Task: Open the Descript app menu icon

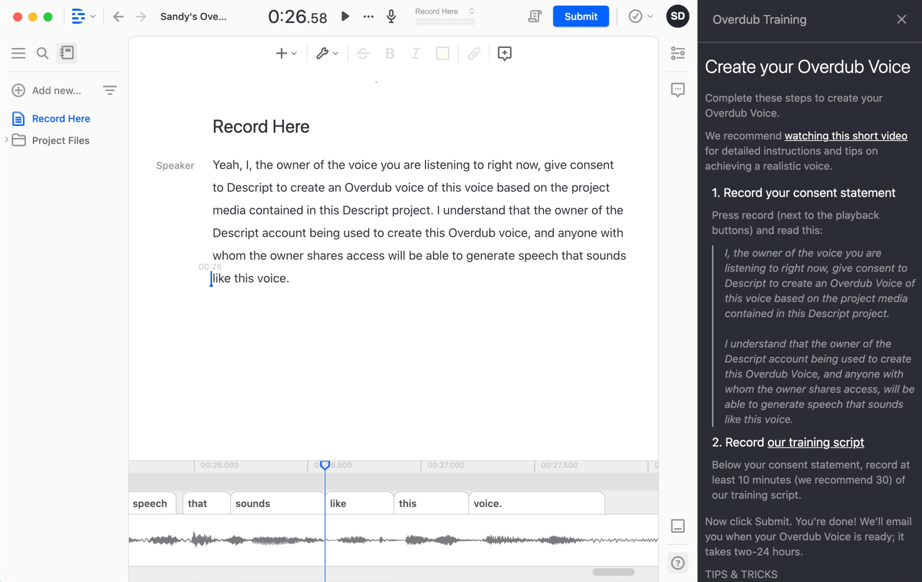Action: pos(78,17)
